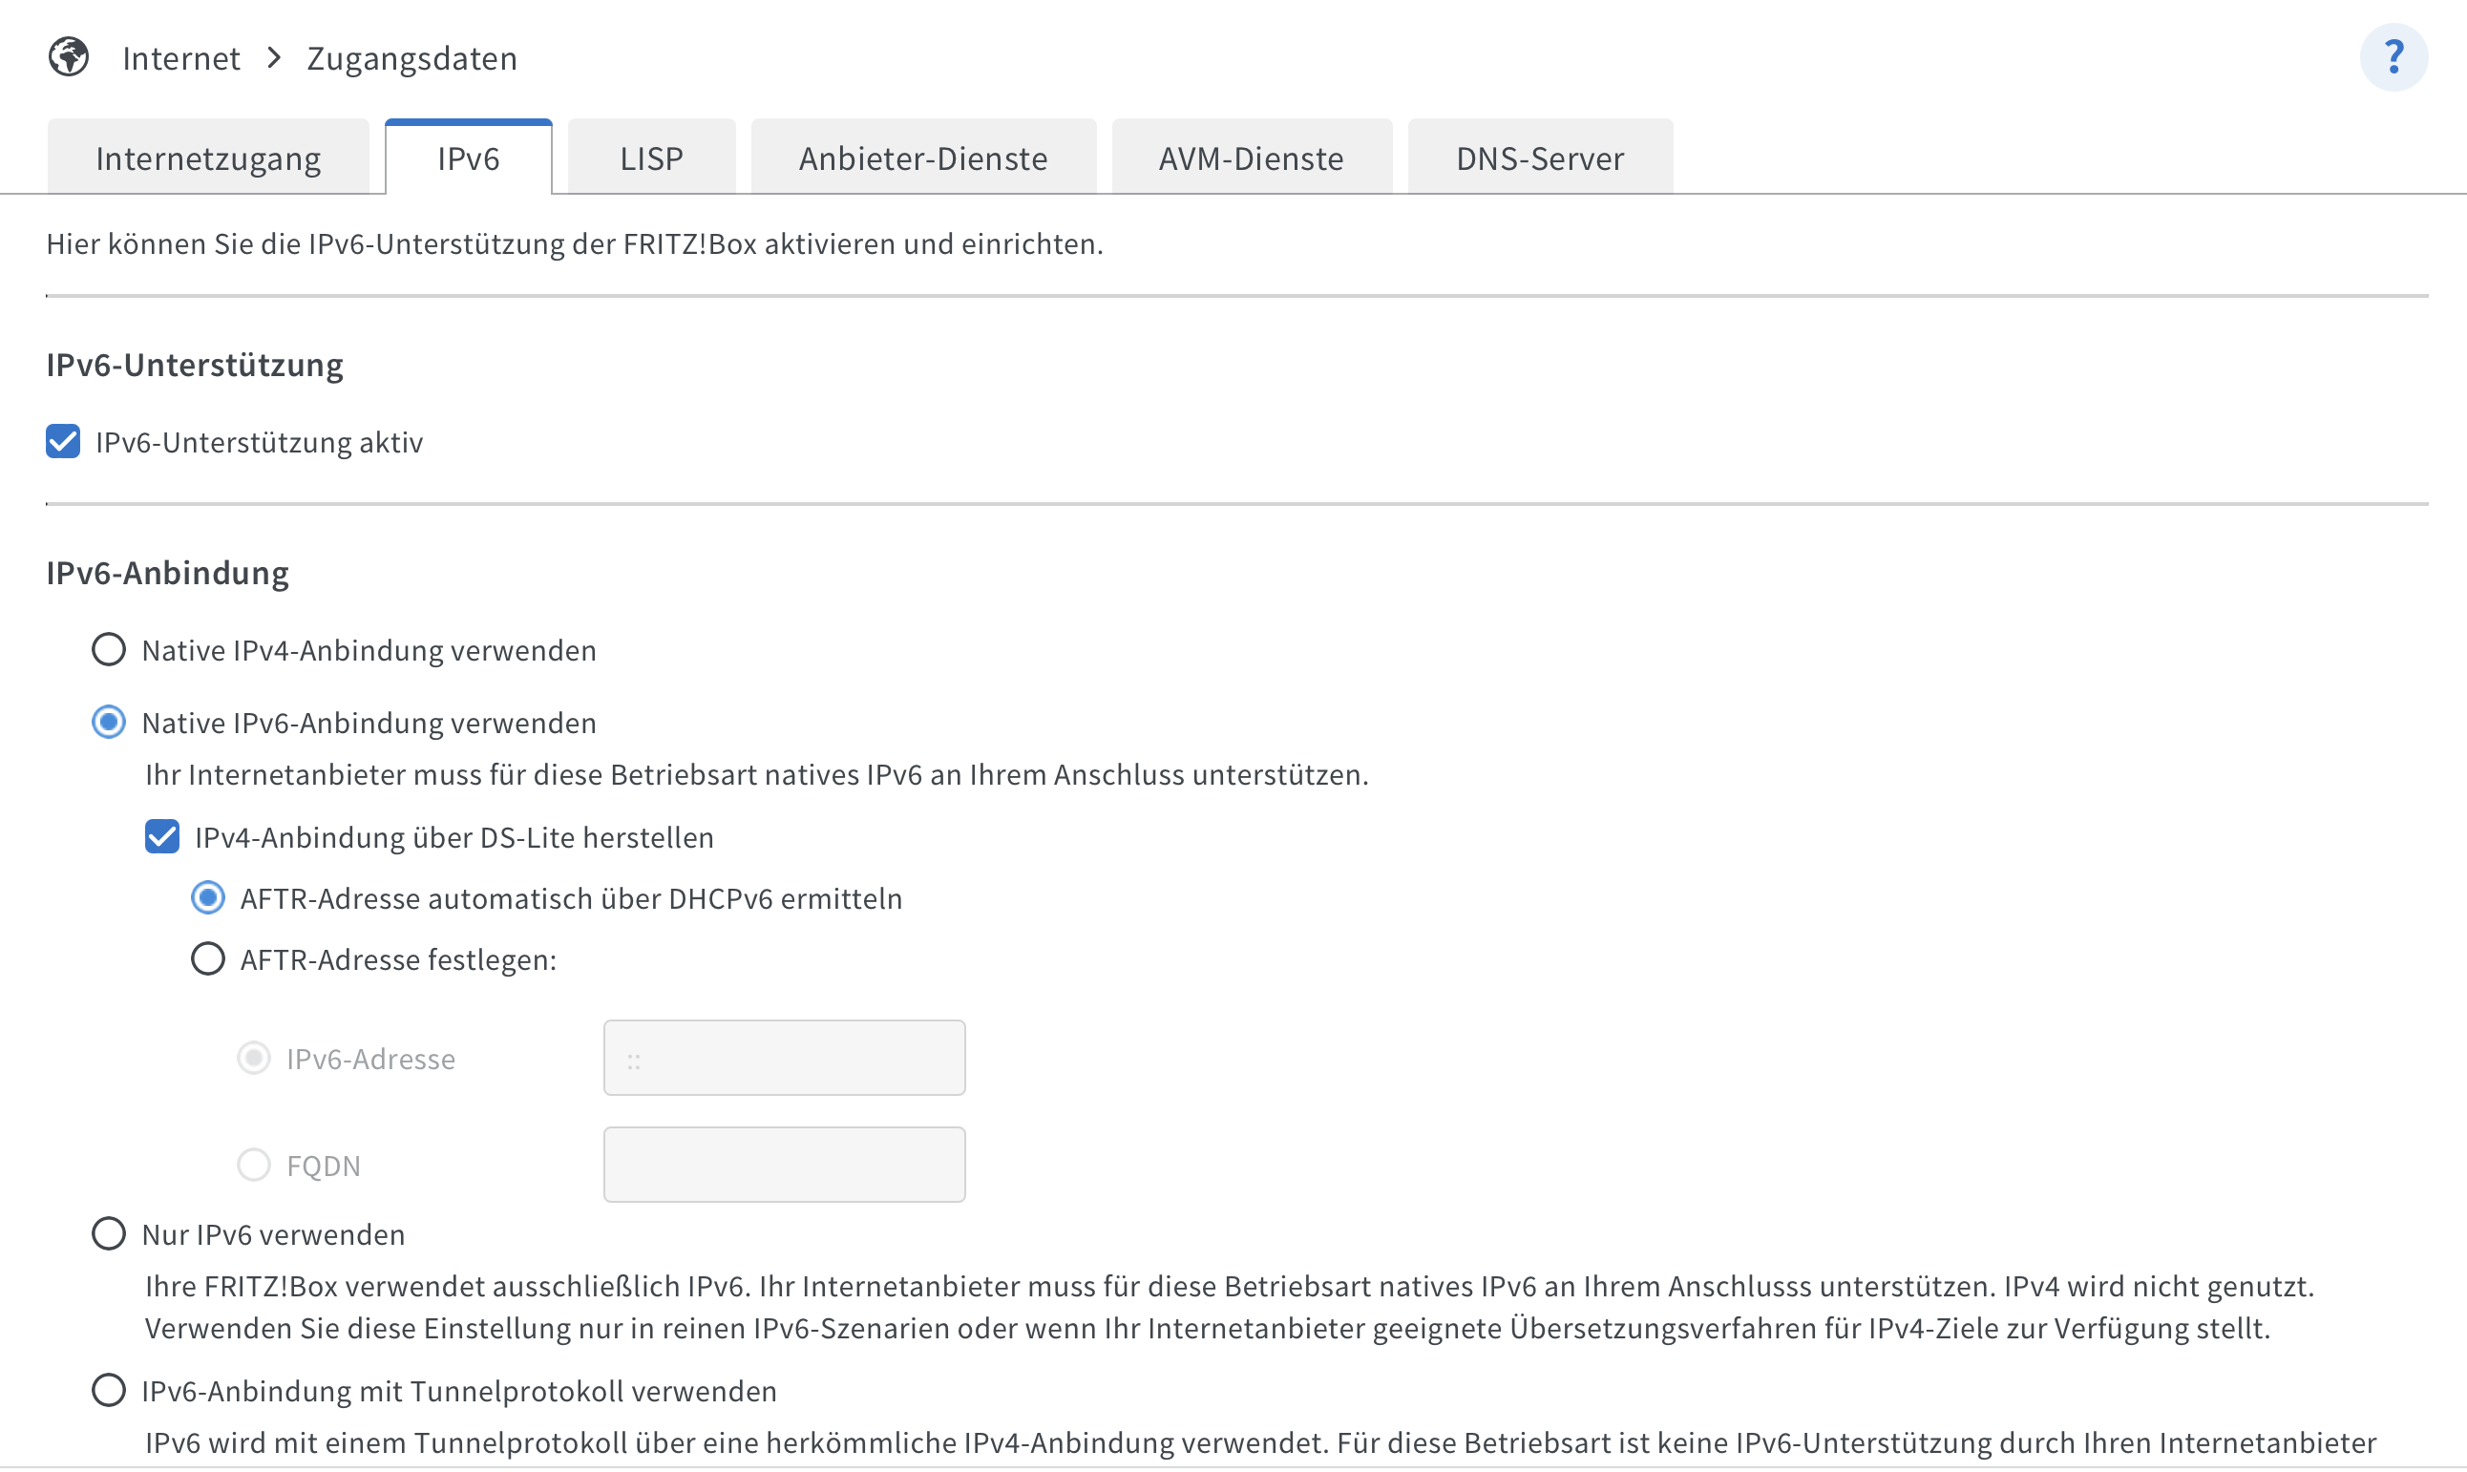The width and height of the screenshot is (2467, 1472).
Task: Select AFTR-Adresse festlegen radio button
Action: point(207,959)
